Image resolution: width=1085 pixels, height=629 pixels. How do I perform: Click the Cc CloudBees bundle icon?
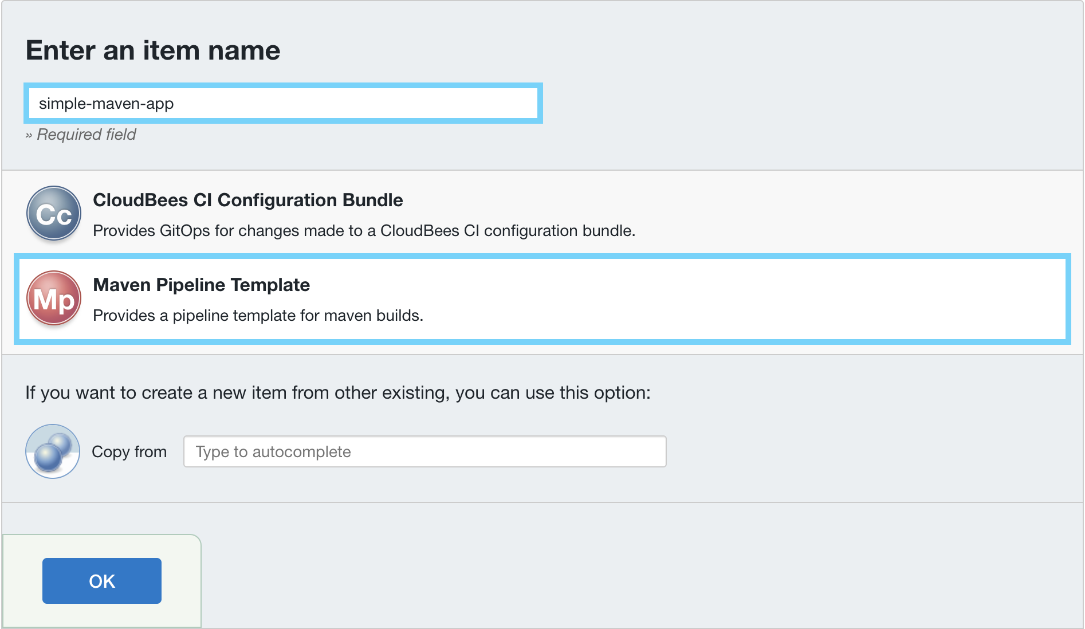tap(54, 214)
